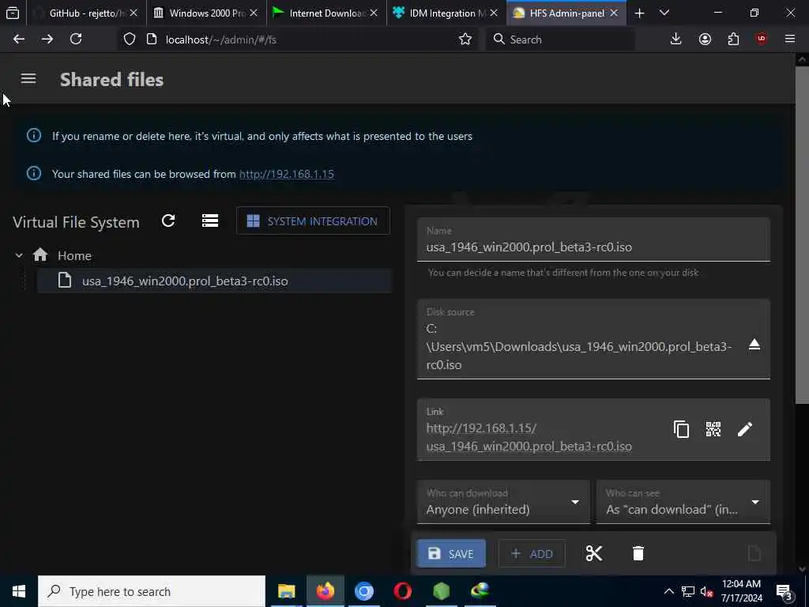Click the Add button
809x607 pixels.
point(532,553)
